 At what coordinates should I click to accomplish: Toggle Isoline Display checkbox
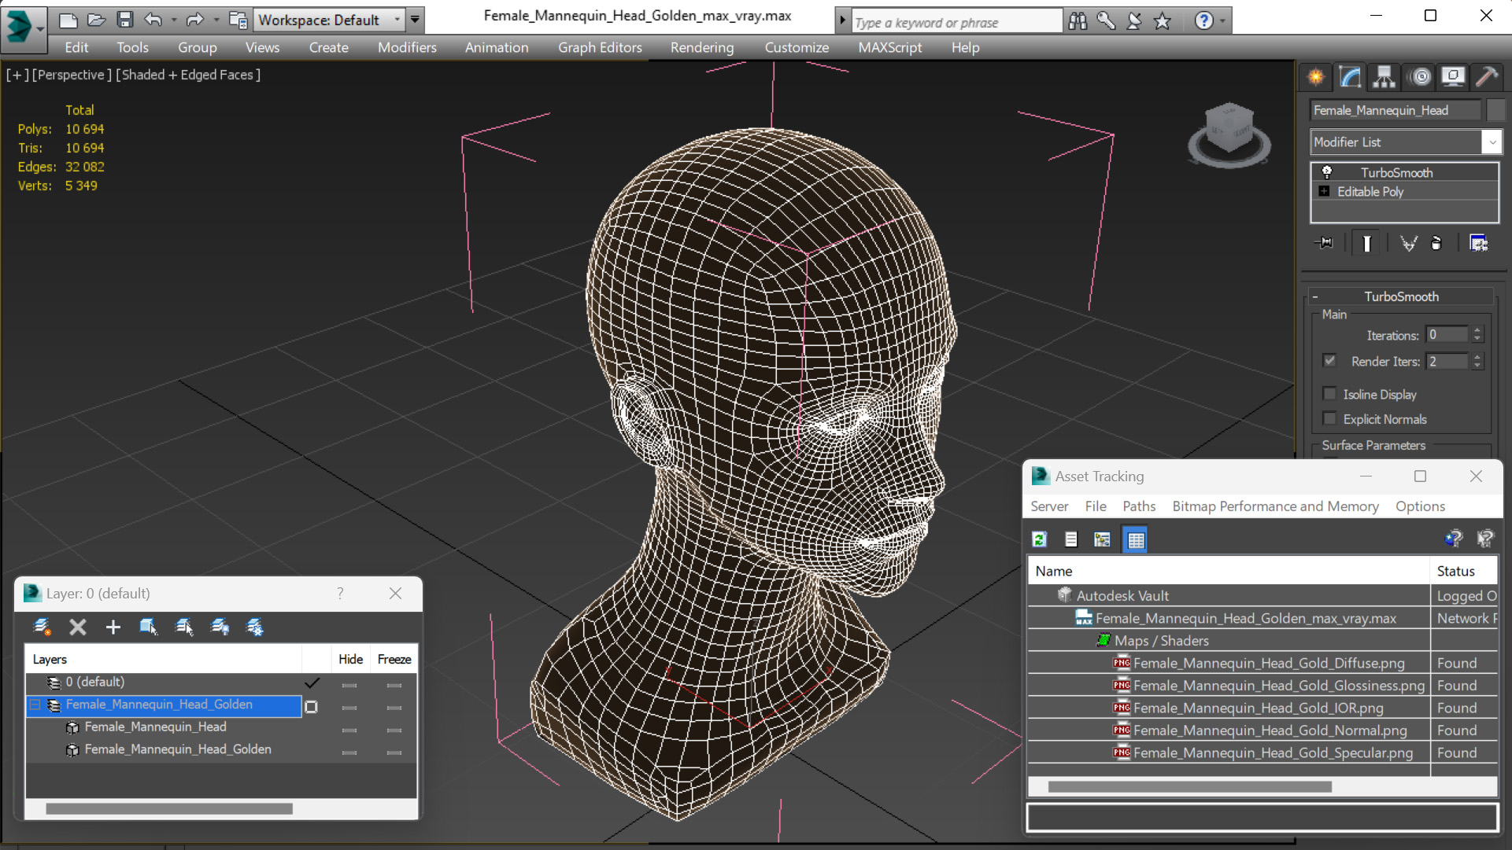click(1331, 393)
